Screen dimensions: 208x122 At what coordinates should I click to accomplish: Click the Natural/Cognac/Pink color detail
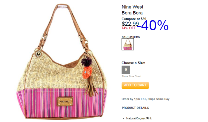click(139, 118)
